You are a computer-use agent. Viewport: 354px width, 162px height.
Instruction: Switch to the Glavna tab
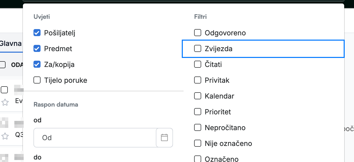(x=11, y=43)
